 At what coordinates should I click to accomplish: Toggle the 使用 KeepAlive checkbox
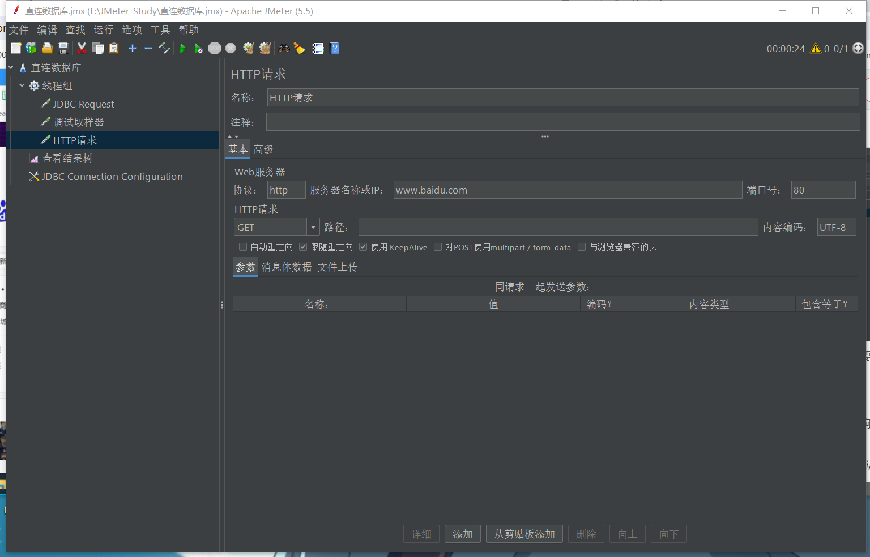click(x=363, y=247)
